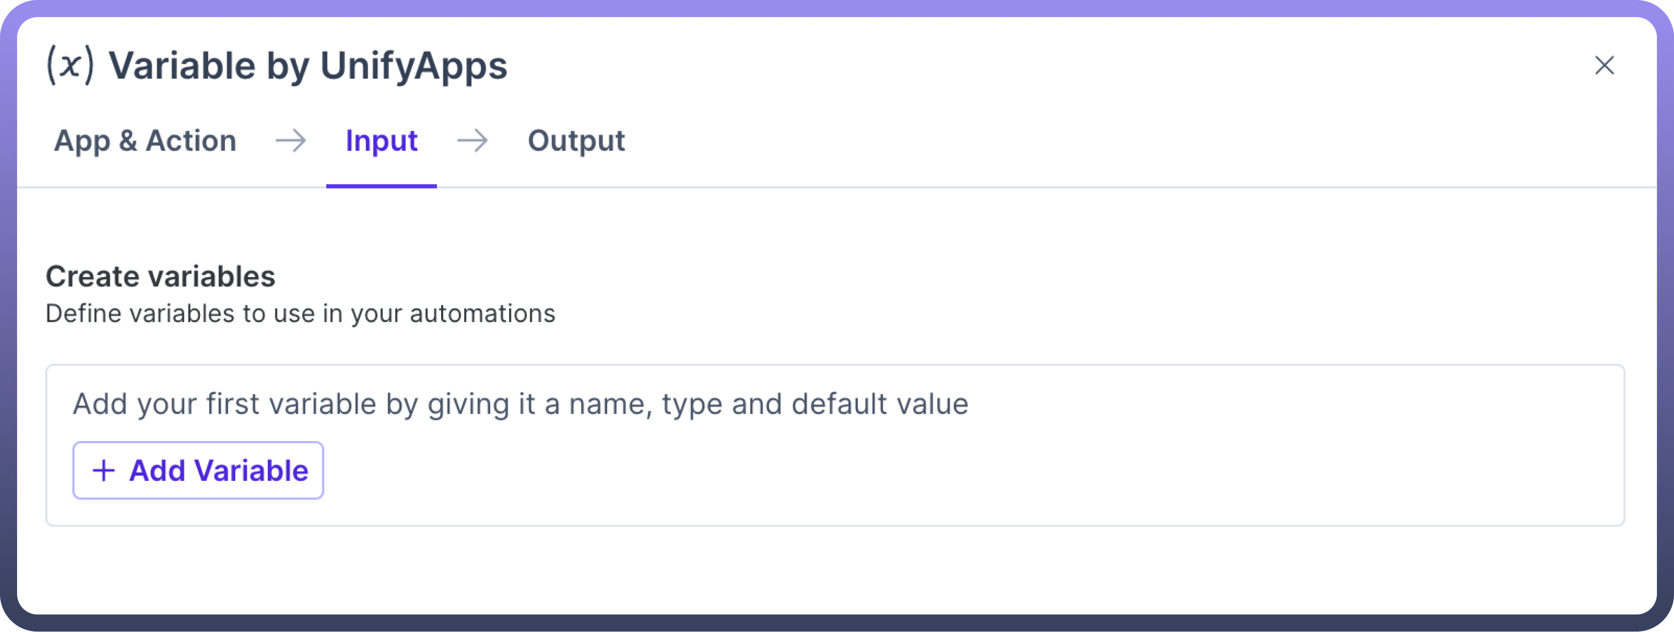
Task: Click the (x) variable icon in header
Action: click(x=70, y=65)
